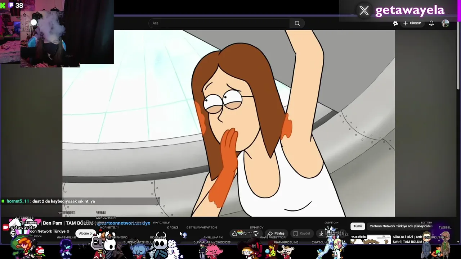Click the Kick logo viewer counter
The height and width of the screenshot is (259, 461).
point(12,5)
